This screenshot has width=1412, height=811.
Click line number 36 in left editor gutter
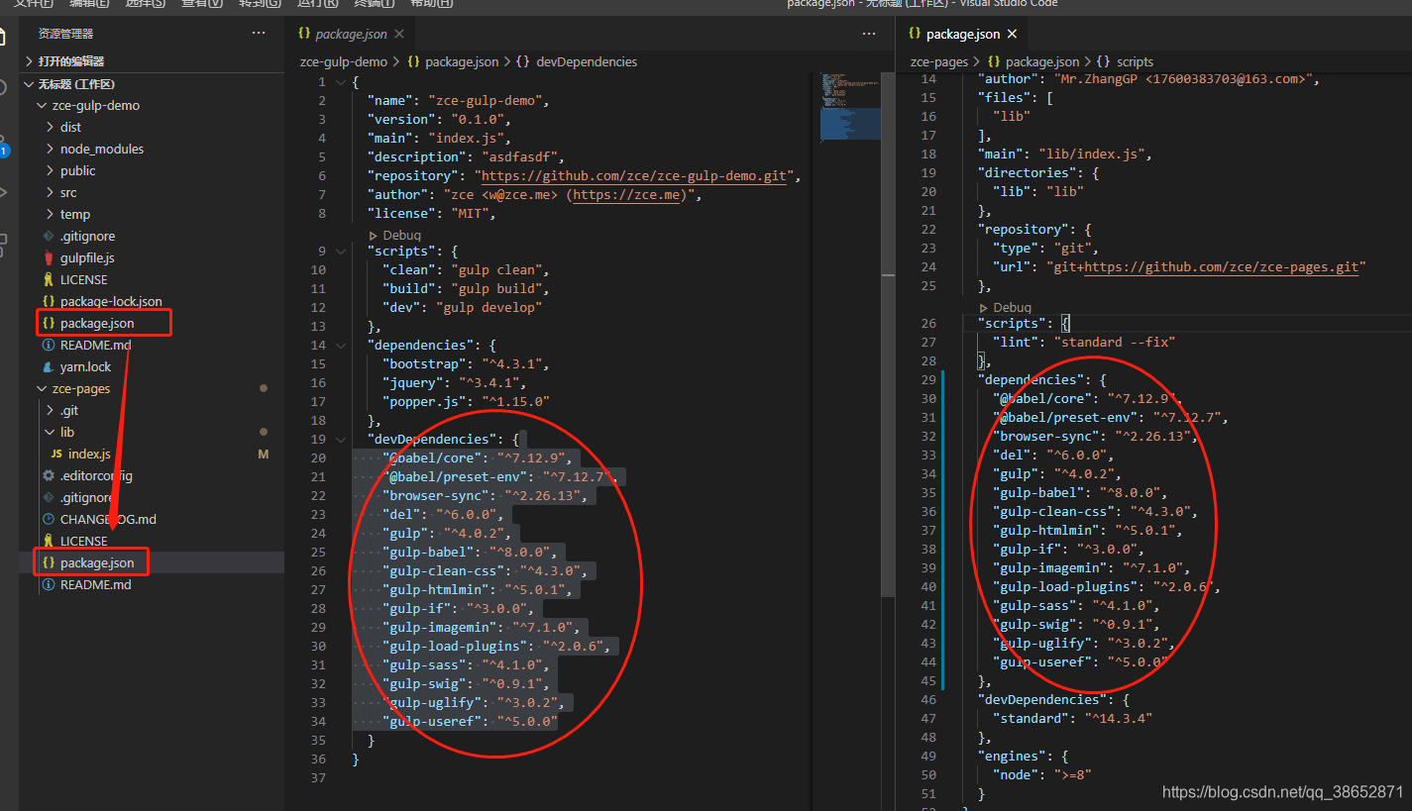point(317,759)
